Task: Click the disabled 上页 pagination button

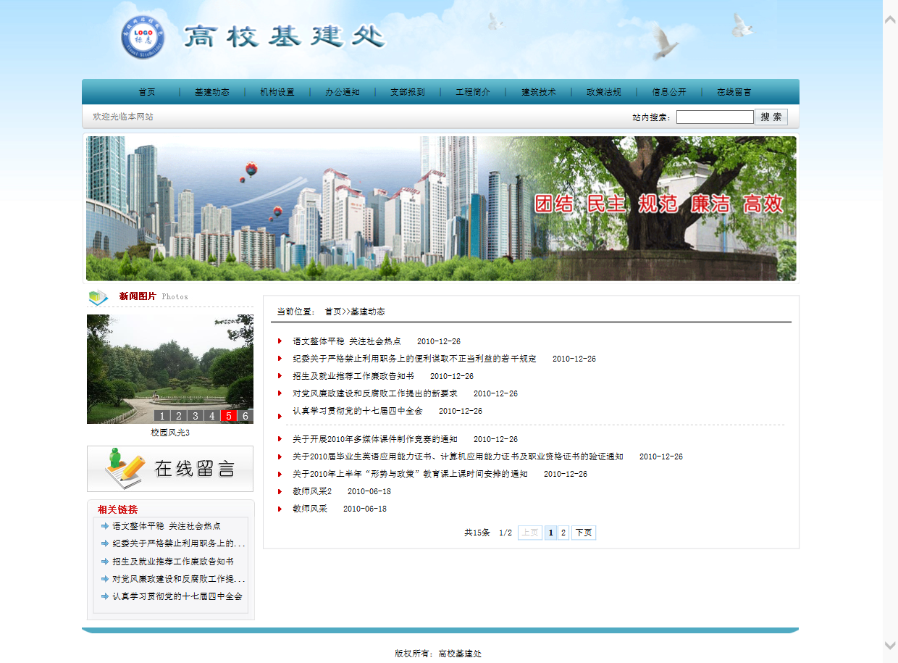Action: click(x=530, y=533)
